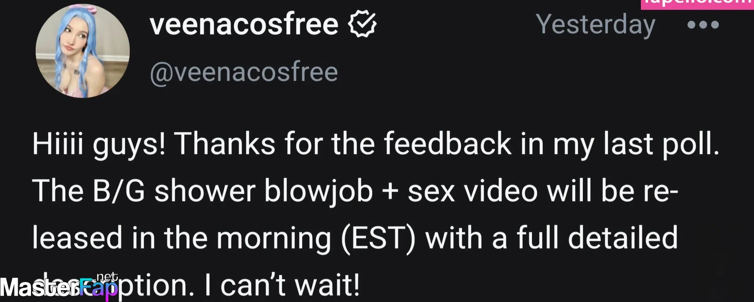The width and height of the screenshot is (754, 302).
Task: Click the white Master portion of the logo
Action: (40, 287)
